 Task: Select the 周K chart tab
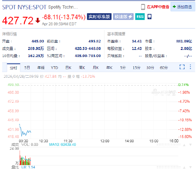[82, 68]
